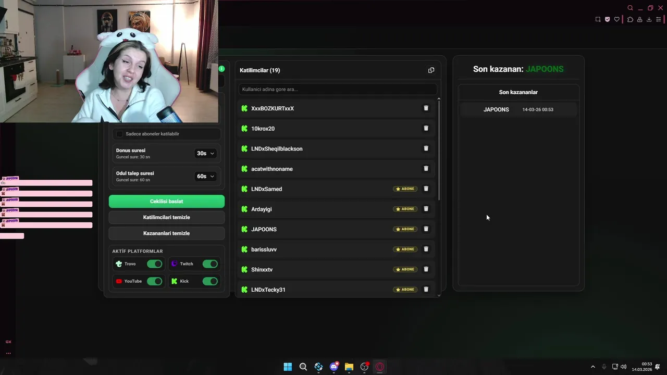This screenshot has width=667, height=375.
Task: Open the Donus suresi 30s dropdown
Action: [205, 154]
